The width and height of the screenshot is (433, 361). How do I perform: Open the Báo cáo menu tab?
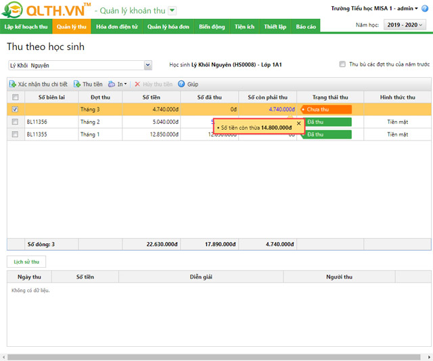pyautogui.click(x=306, y=26)
